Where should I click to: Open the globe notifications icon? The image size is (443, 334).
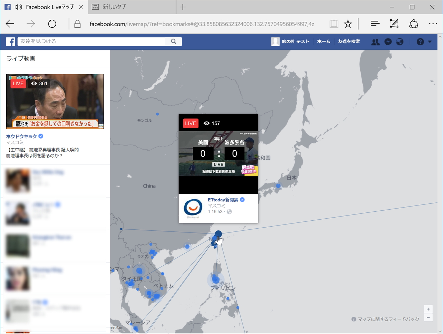click(x=400, y=42)
